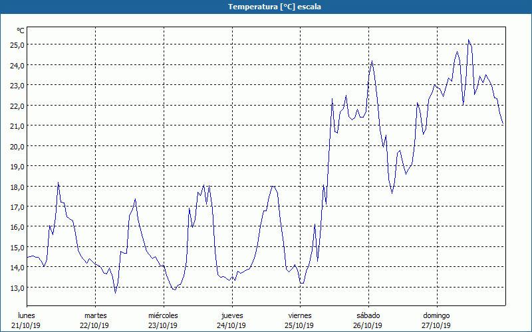Image resolution: width=532 pixels, height=332 pixels.
Task: Click the "martes" day label
Action: pos(95,315)
